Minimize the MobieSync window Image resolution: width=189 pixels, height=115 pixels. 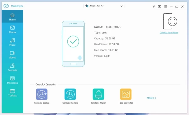pos(171,7)
